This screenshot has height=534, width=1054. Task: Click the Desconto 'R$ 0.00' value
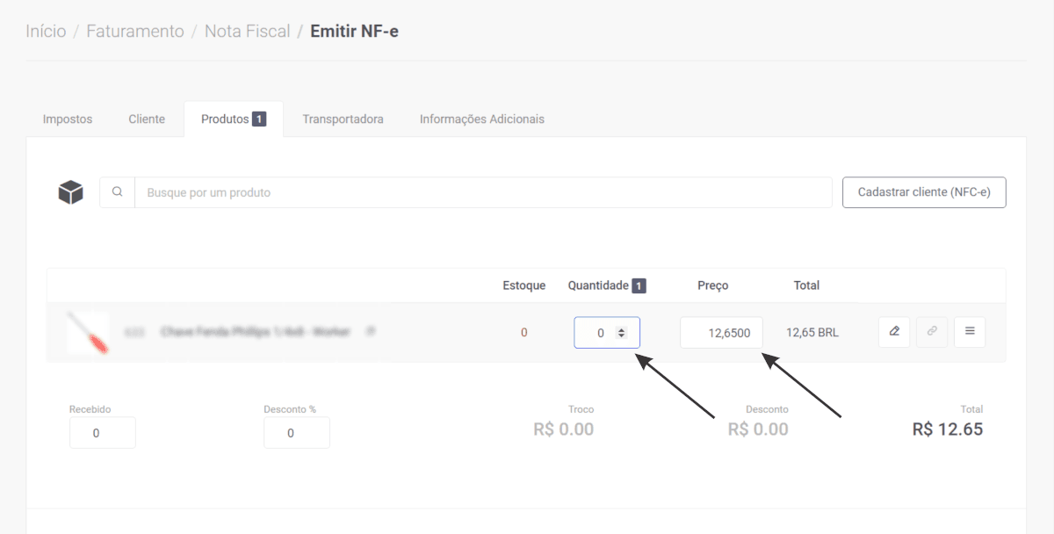(758, 429)
